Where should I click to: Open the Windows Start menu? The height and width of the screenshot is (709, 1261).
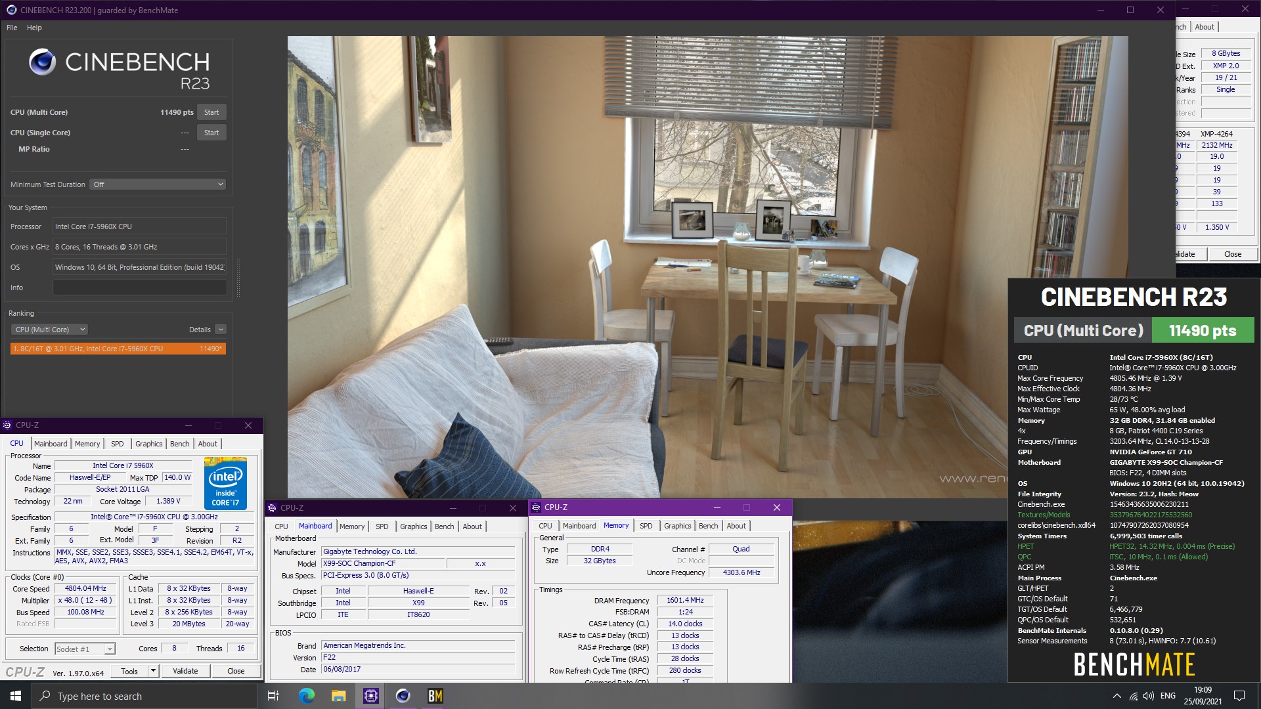16,696
